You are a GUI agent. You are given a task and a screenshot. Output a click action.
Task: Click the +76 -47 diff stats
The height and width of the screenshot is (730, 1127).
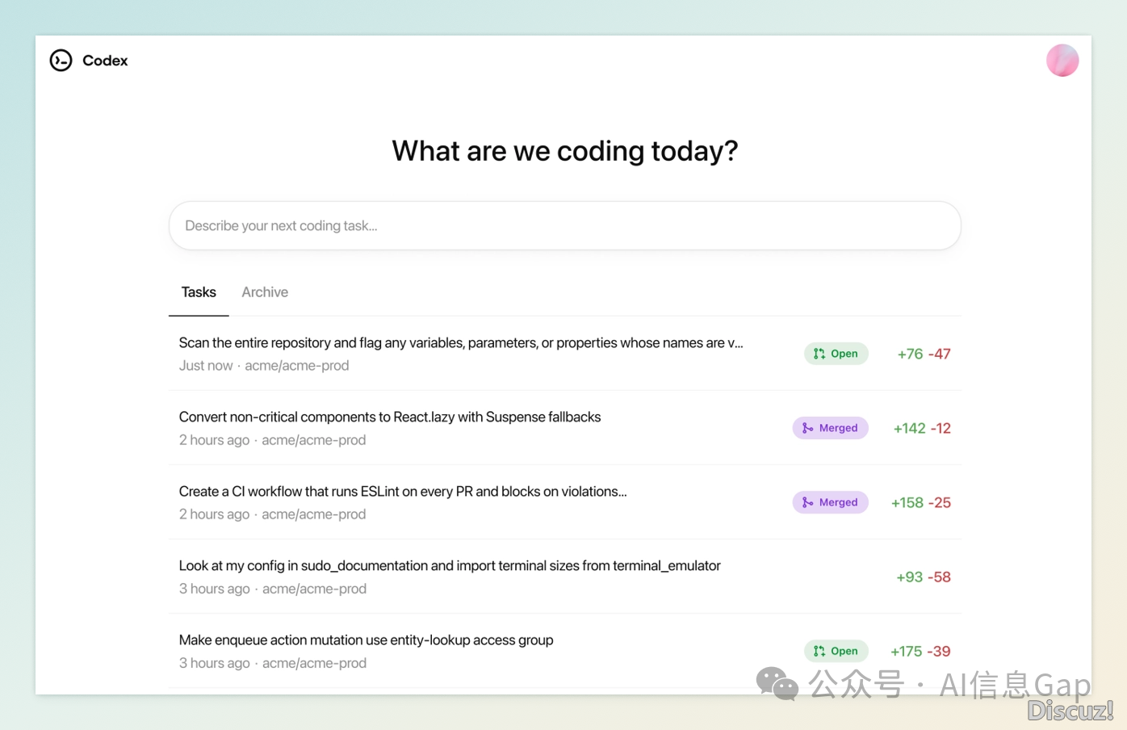click(924, 354)
